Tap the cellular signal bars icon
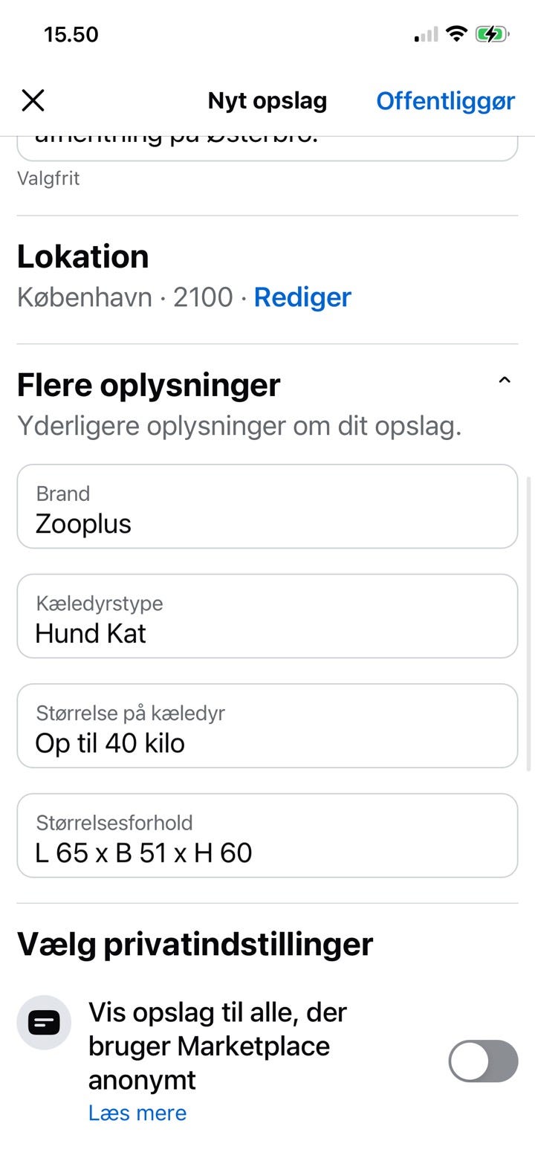This screenshot has height=1158, width=535. (x=426, y=34)
